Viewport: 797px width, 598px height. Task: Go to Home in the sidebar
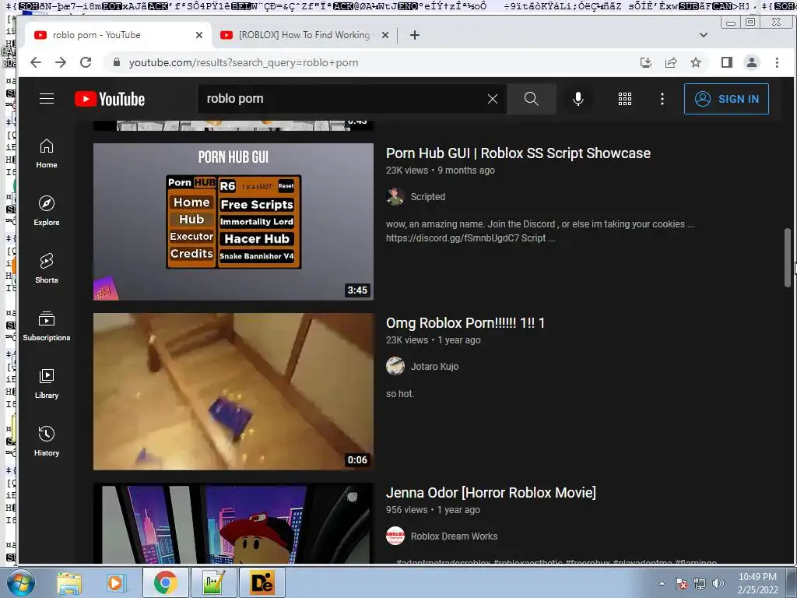coord(46,153)
